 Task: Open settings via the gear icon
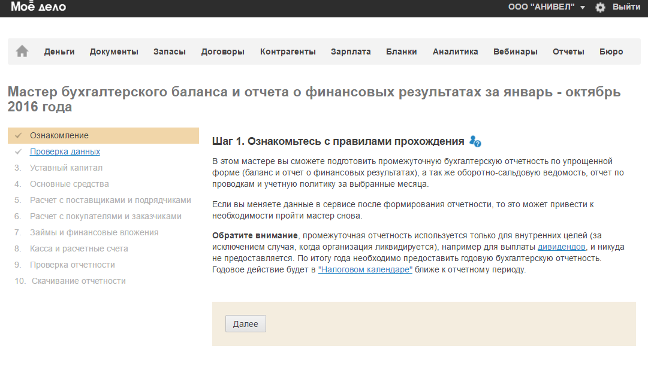(x=600, y=7)
